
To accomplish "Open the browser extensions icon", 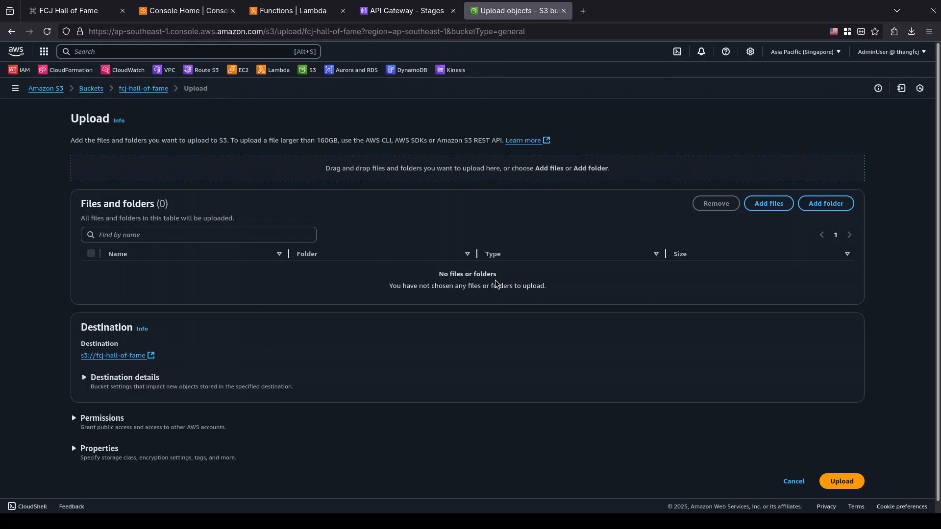I will point(894,31).
